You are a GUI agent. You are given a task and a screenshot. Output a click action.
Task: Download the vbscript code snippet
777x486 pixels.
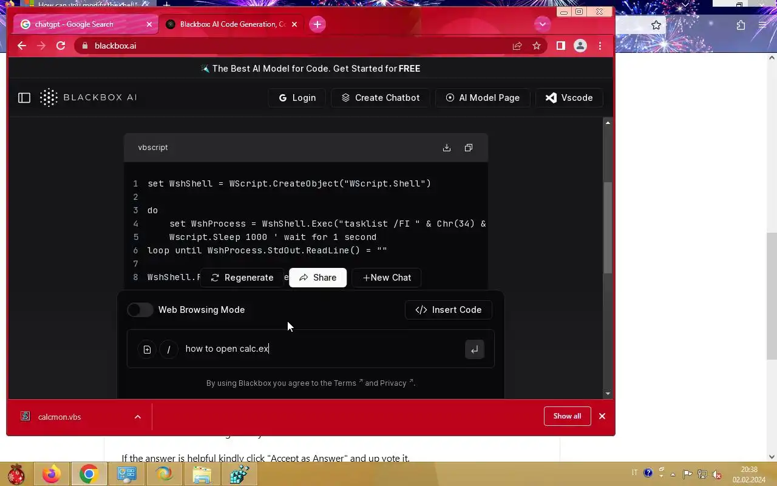coord(447,148)
